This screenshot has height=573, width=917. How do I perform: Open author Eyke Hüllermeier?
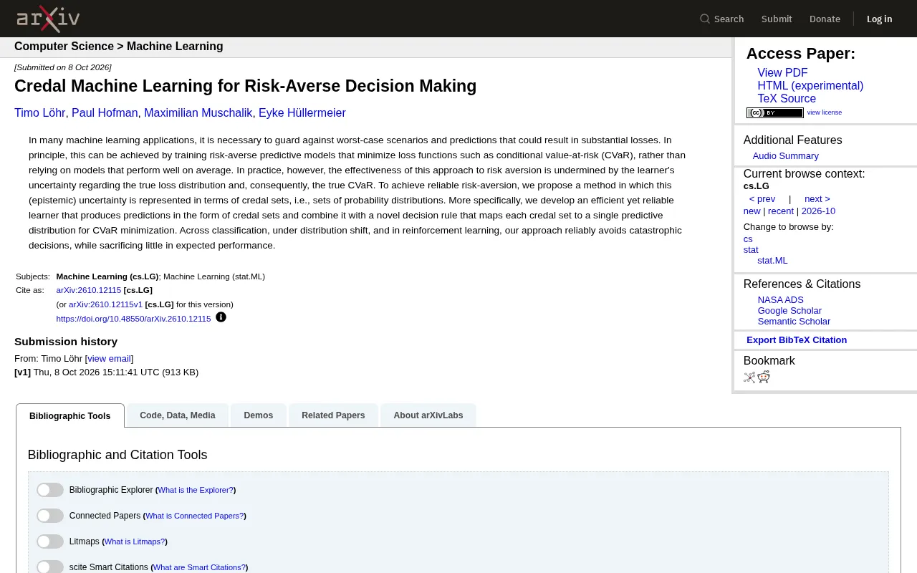pyautogui.click(x=302, y=113)
